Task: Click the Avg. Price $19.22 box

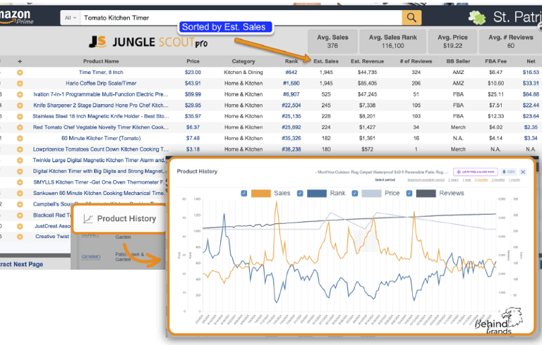Action: [x=452, y=42]
